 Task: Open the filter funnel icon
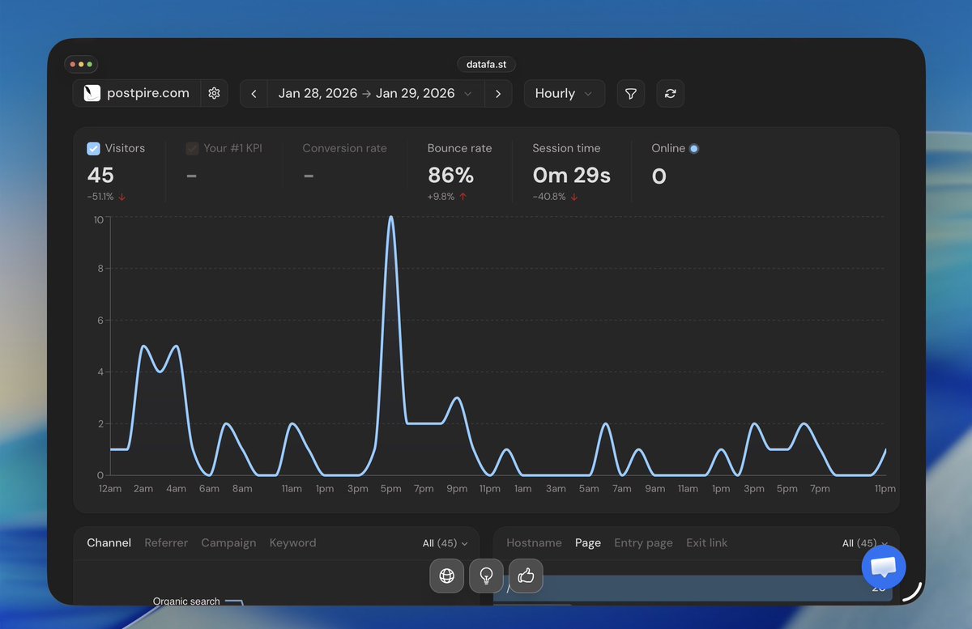630,93
